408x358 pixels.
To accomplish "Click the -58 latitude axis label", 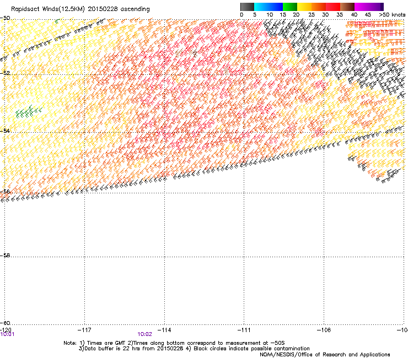I will [5, 256].
